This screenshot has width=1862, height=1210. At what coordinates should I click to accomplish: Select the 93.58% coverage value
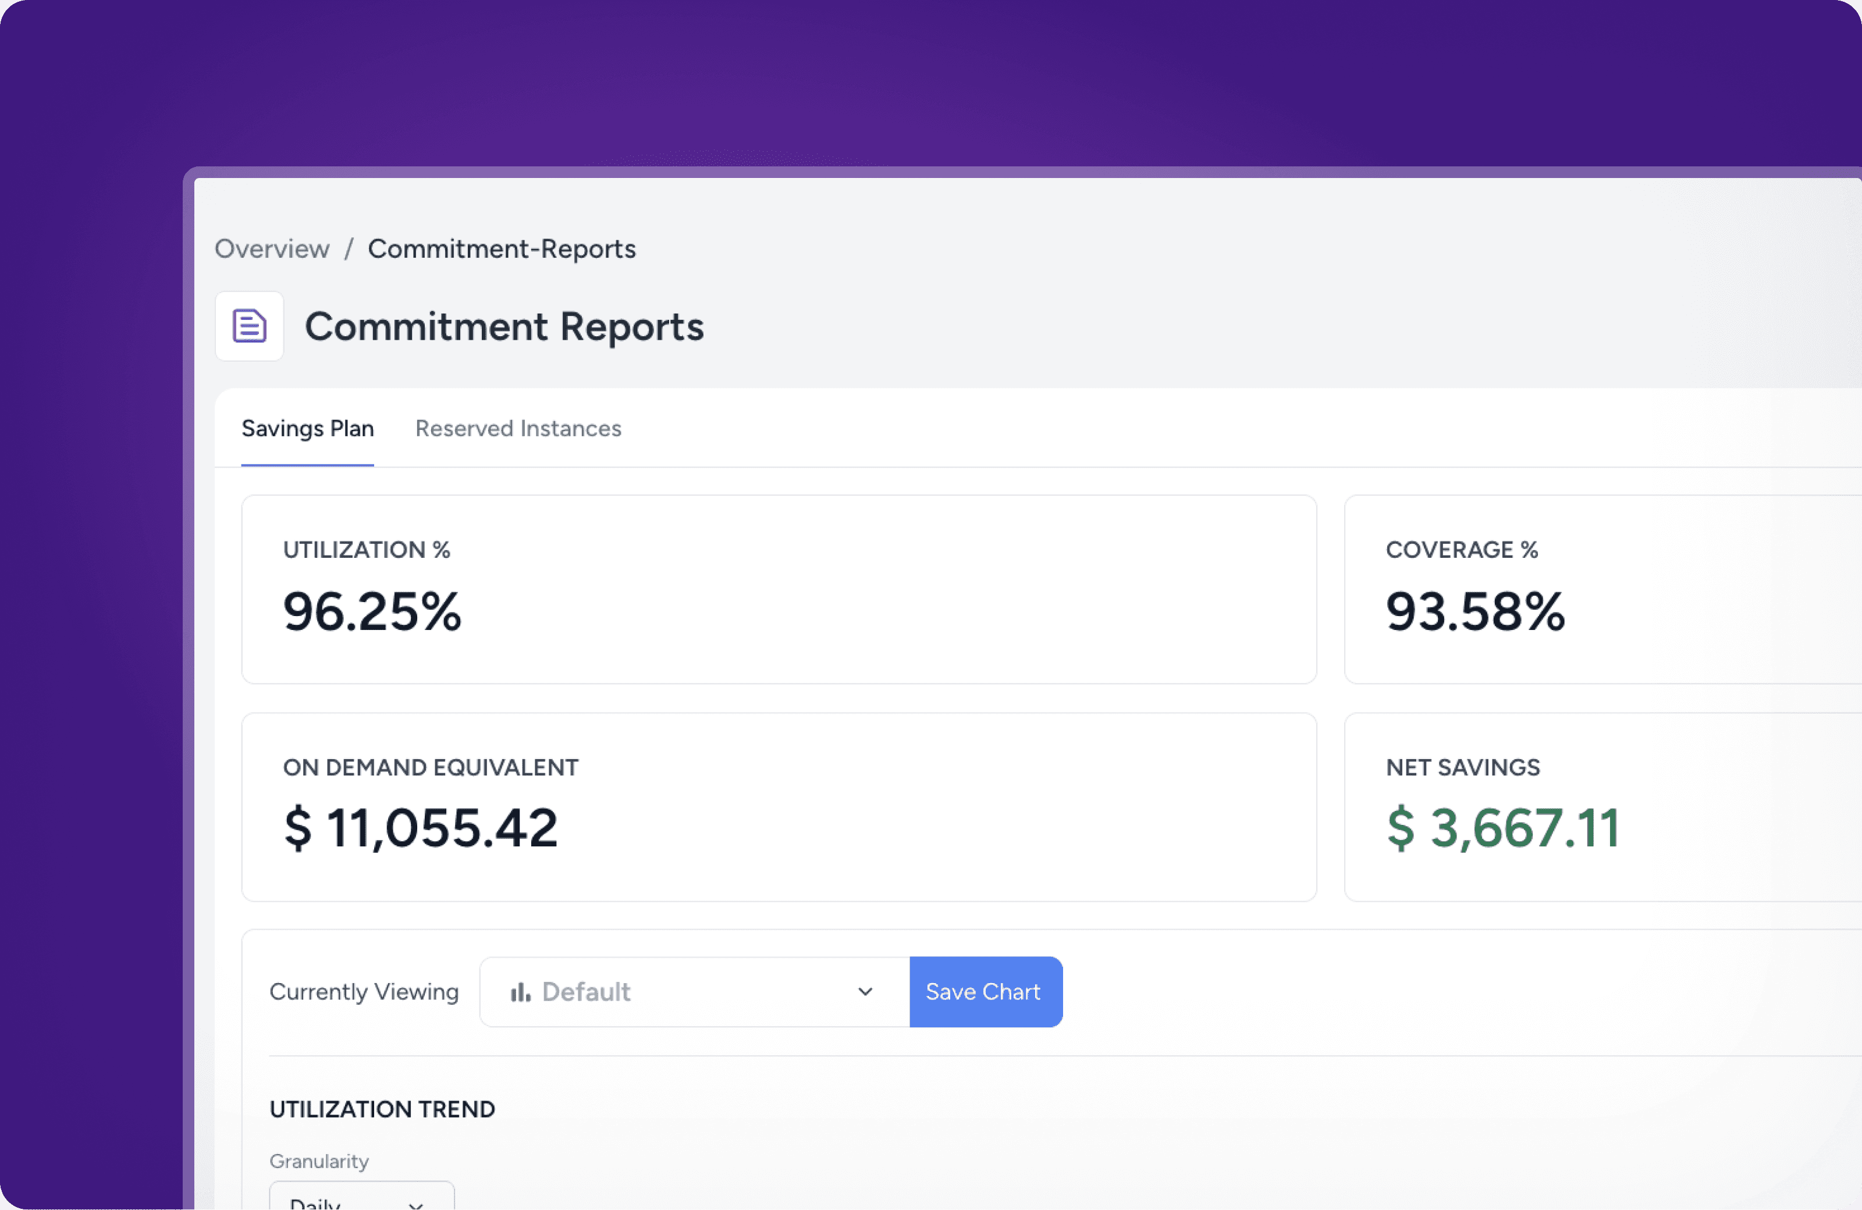[x=1474, y=611]
